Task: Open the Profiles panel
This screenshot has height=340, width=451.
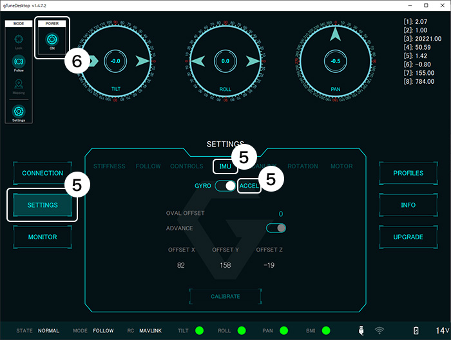Action: coord(408,174)
